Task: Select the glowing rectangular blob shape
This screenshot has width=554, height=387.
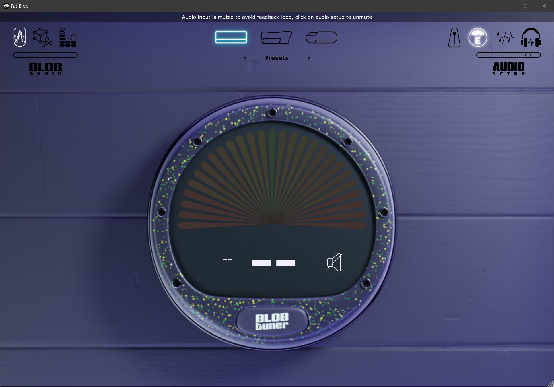Action: (x=231, y=37)
